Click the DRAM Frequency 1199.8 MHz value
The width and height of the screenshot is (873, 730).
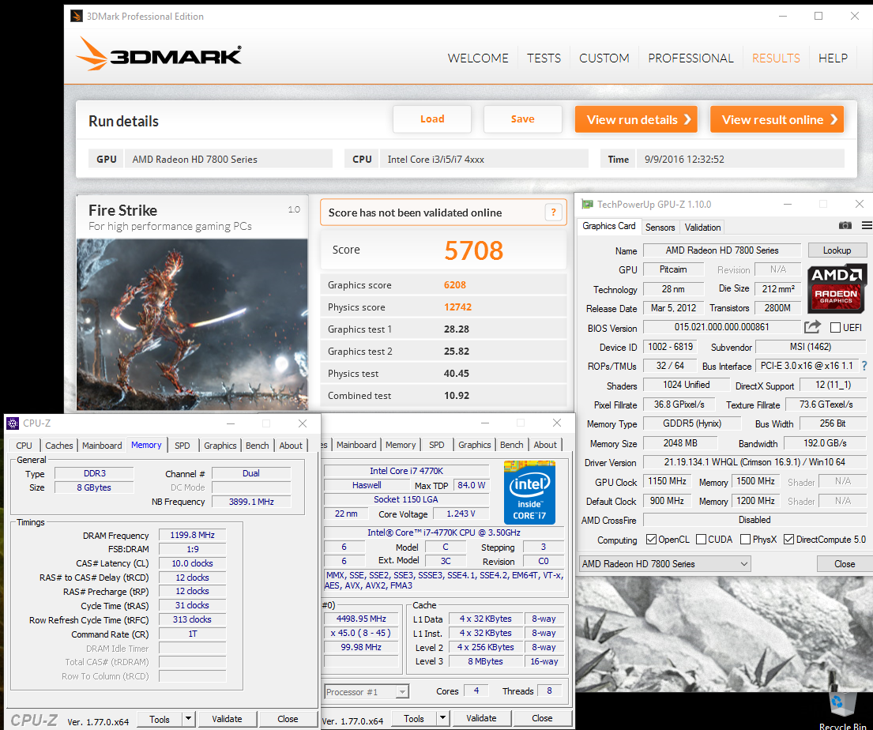192,535
